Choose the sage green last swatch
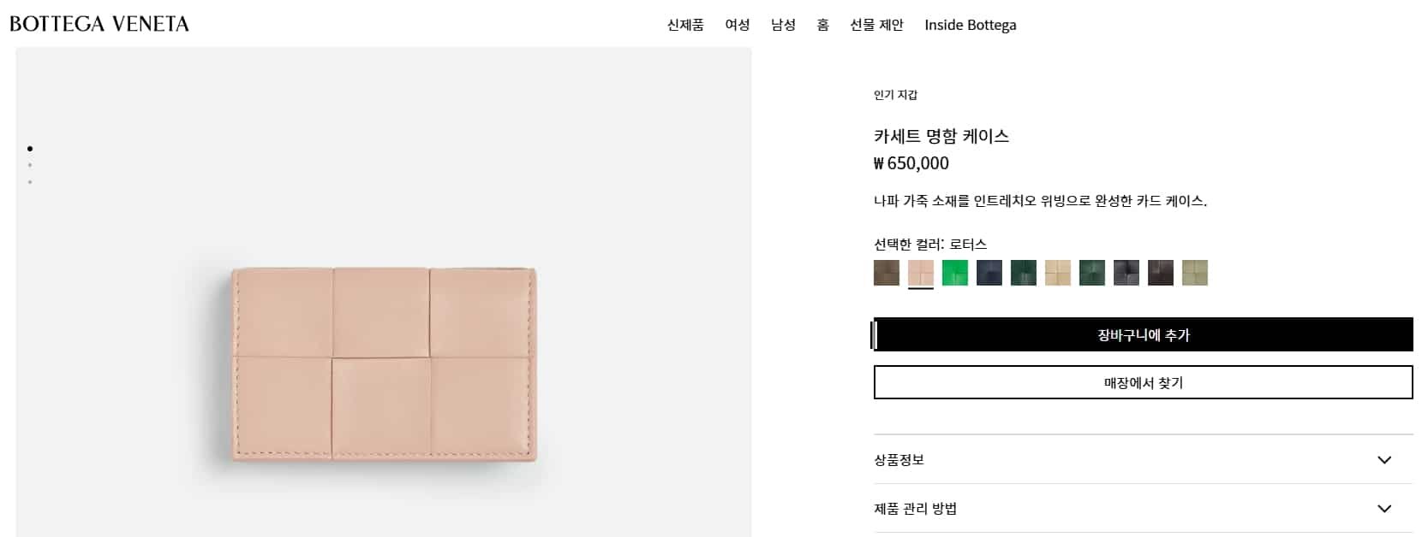 tap(1195, 273)
